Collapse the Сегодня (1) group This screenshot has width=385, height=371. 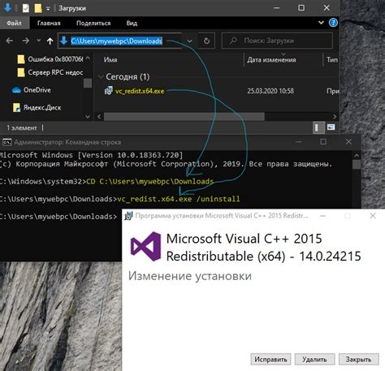[101, 77]
